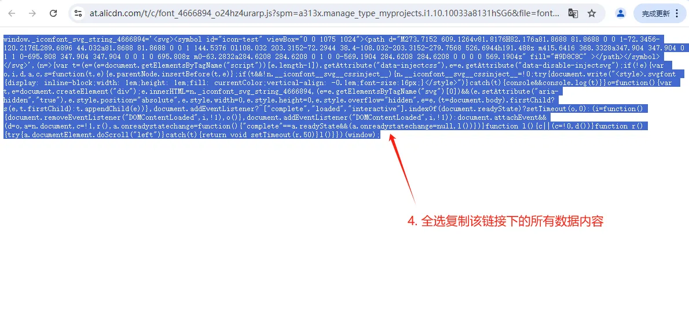
Task: Reload the alicdn font script page
Action: (x=53, y=14)
